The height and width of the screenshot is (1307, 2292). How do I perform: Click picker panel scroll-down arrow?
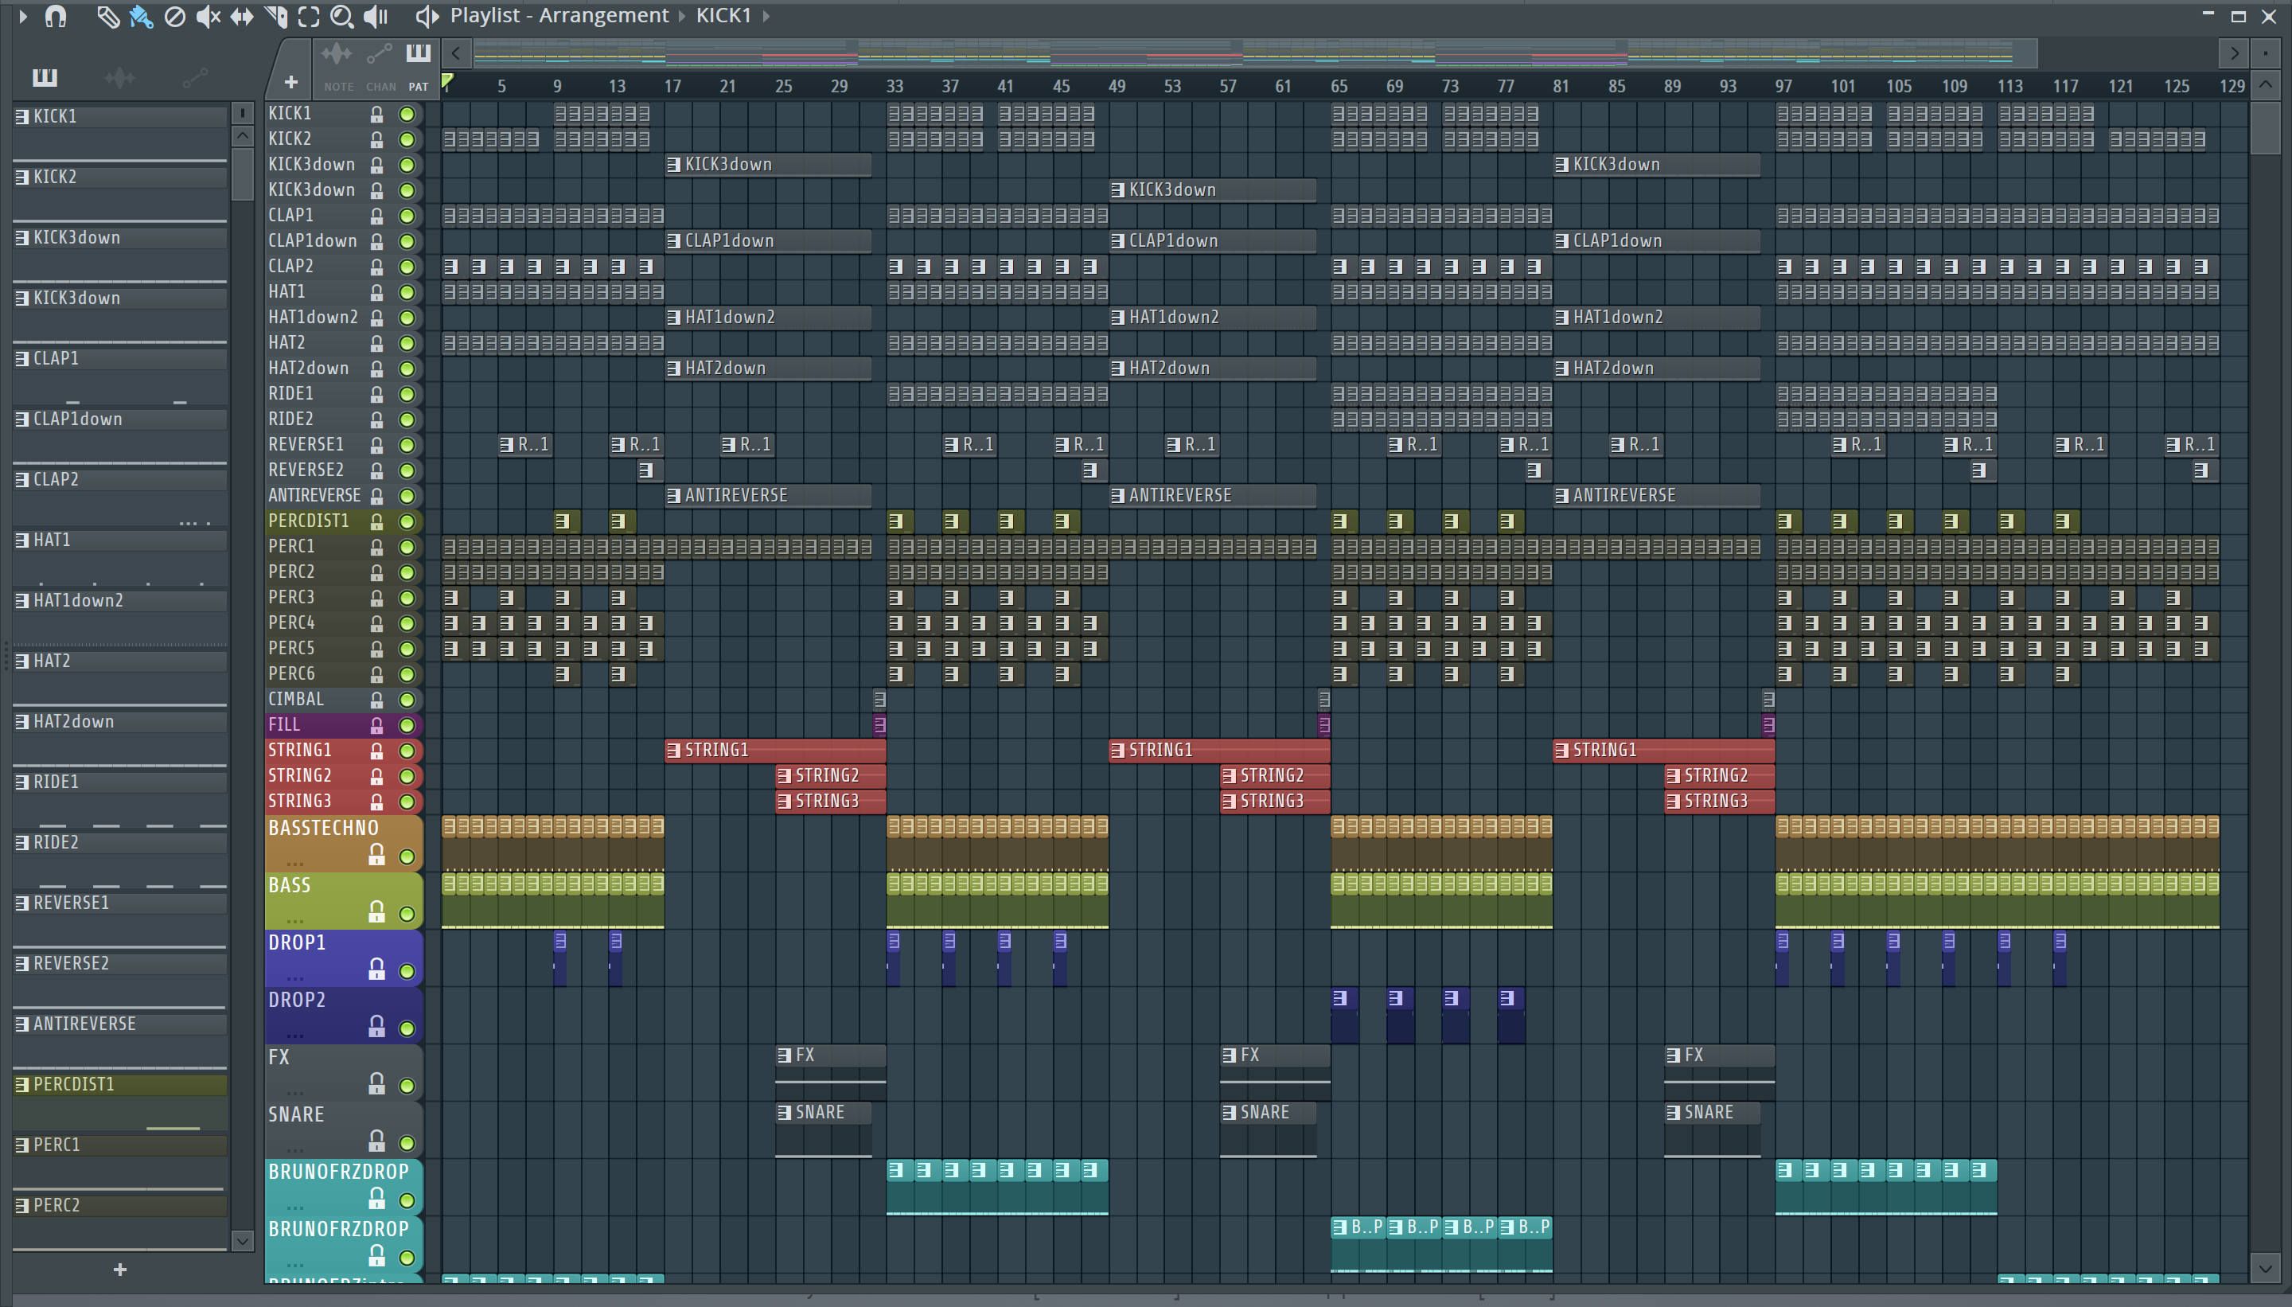[242, 1241]
